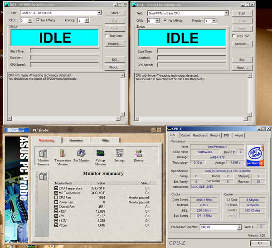Open Test dropdown in left SP2004 window
The width and height of the screenshot is (272, 248).
point(99,13)
